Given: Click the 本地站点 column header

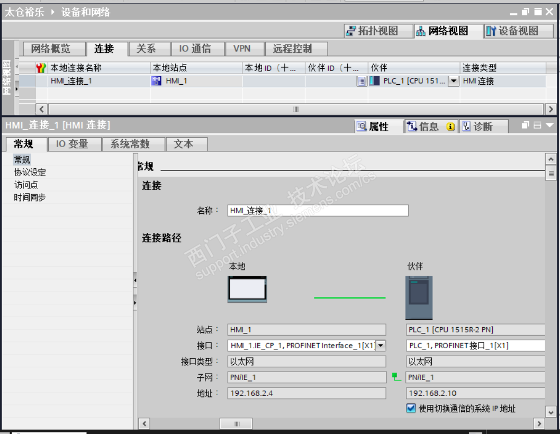Looking at the screenshot, I should [196, 68].
